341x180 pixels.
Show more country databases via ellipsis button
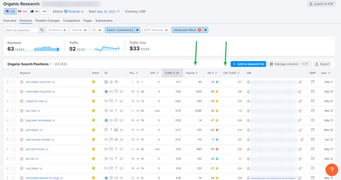point(45,11)
